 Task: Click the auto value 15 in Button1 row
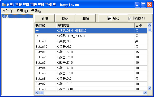pyautogui.click(x=141, y=52)
